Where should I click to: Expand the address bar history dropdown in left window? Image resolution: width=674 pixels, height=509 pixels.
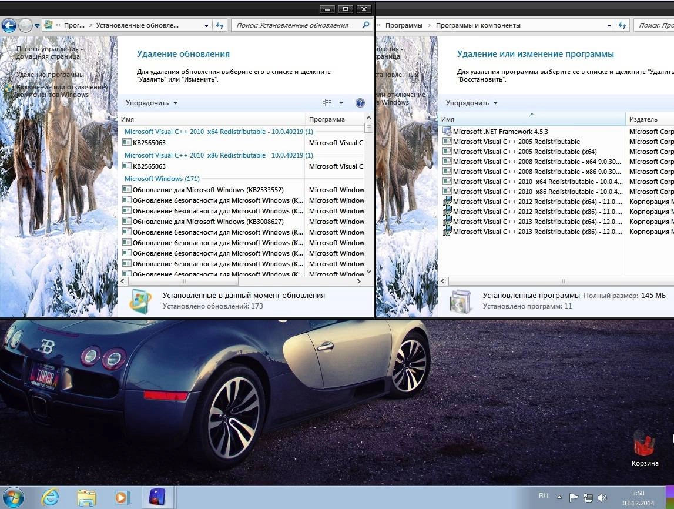point(206,26)
